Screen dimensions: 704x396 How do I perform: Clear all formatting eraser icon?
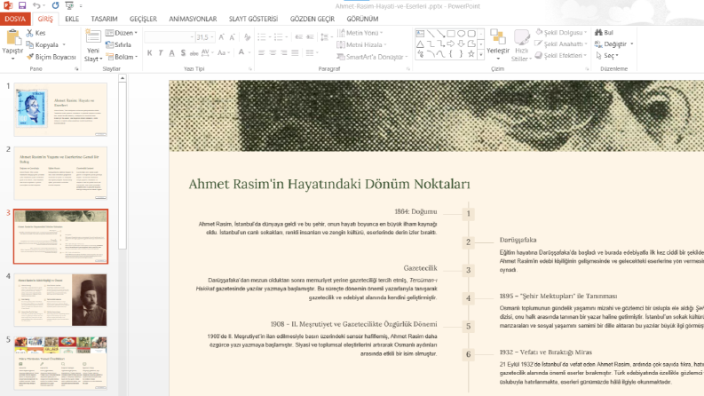click(x=247, y=37)
